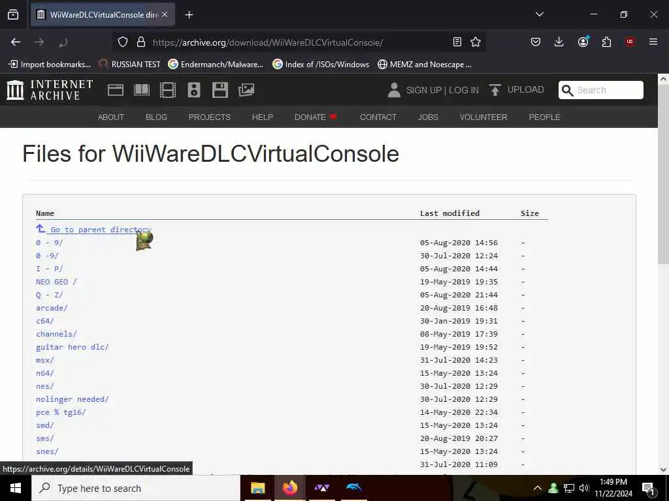The image size is (669, 501).
Task: Open the Pocket save icon
Action: click(536, 42)
